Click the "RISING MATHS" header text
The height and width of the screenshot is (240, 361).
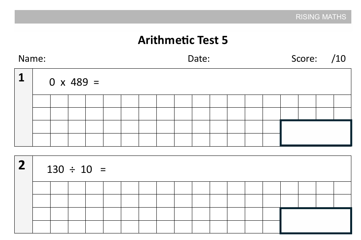point(321,17)
